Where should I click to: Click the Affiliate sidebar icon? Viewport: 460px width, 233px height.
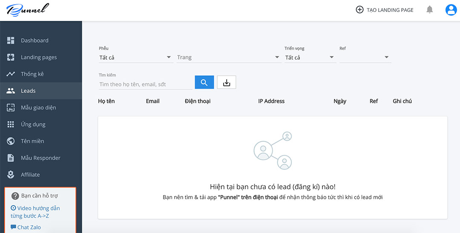pyautogui.click(x=11, y=175)
